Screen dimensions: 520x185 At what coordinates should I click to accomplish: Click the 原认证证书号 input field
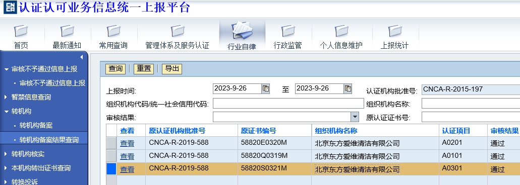pos(471,117)
